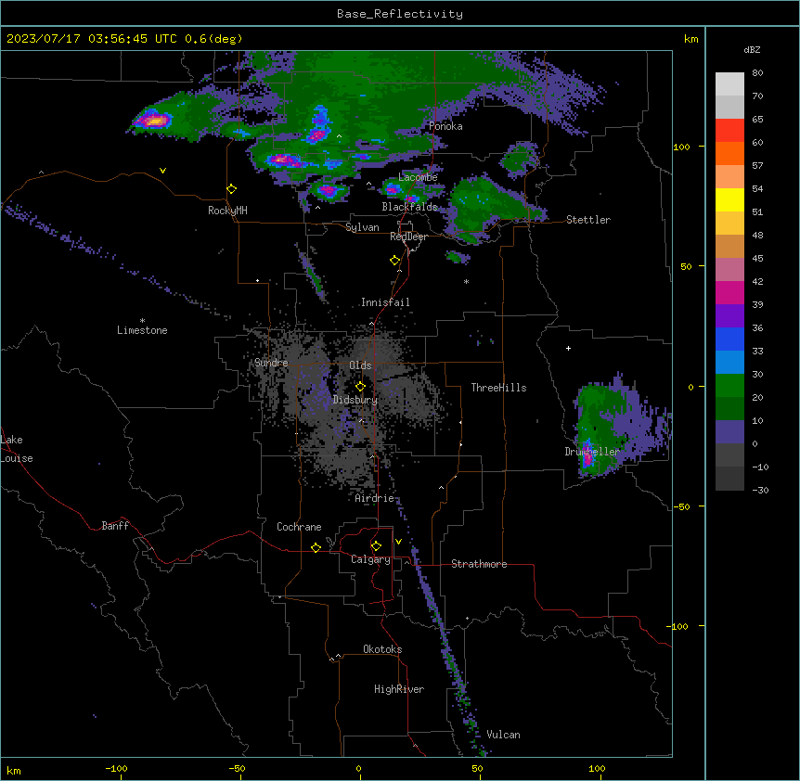Click the 100 tick on the right axis
Image resolution: width=800 pixels, height=781 pixels.
click(x=681, y=147)
